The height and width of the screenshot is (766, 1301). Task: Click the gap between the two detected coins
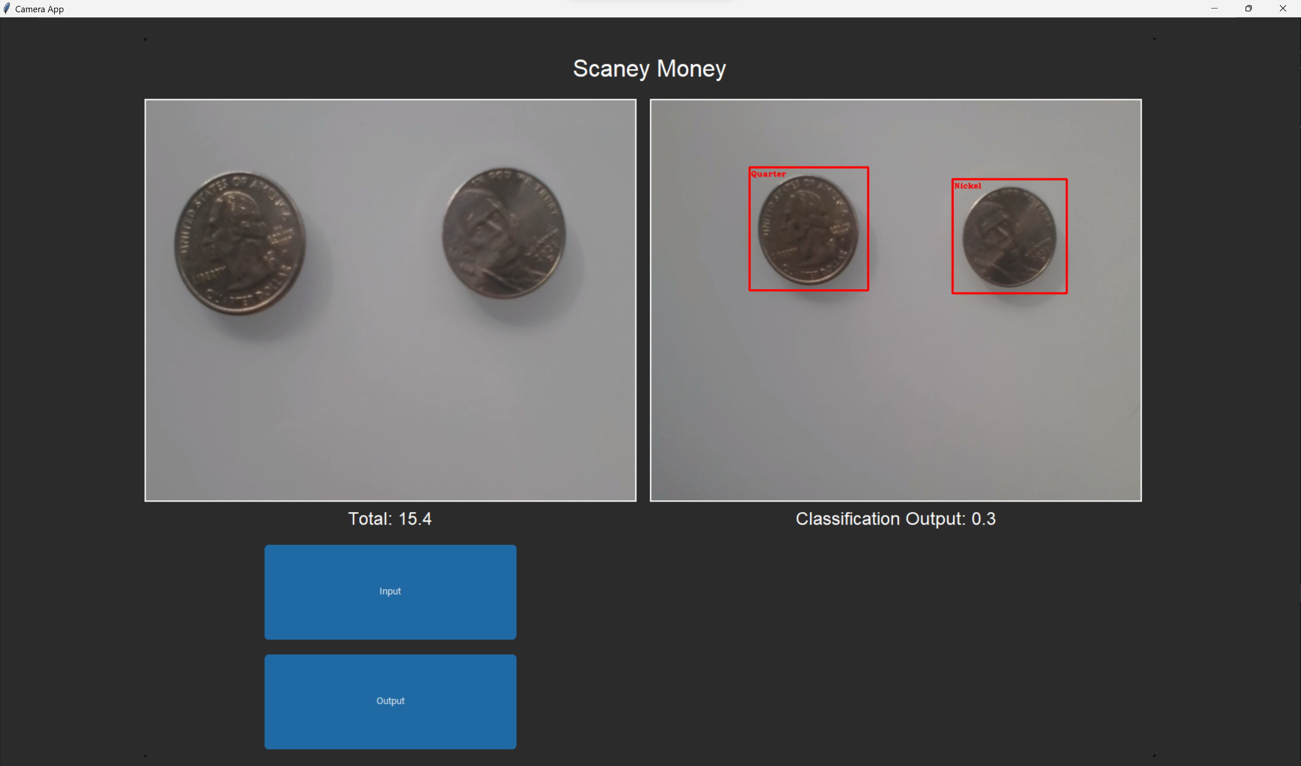pos(910,232)
